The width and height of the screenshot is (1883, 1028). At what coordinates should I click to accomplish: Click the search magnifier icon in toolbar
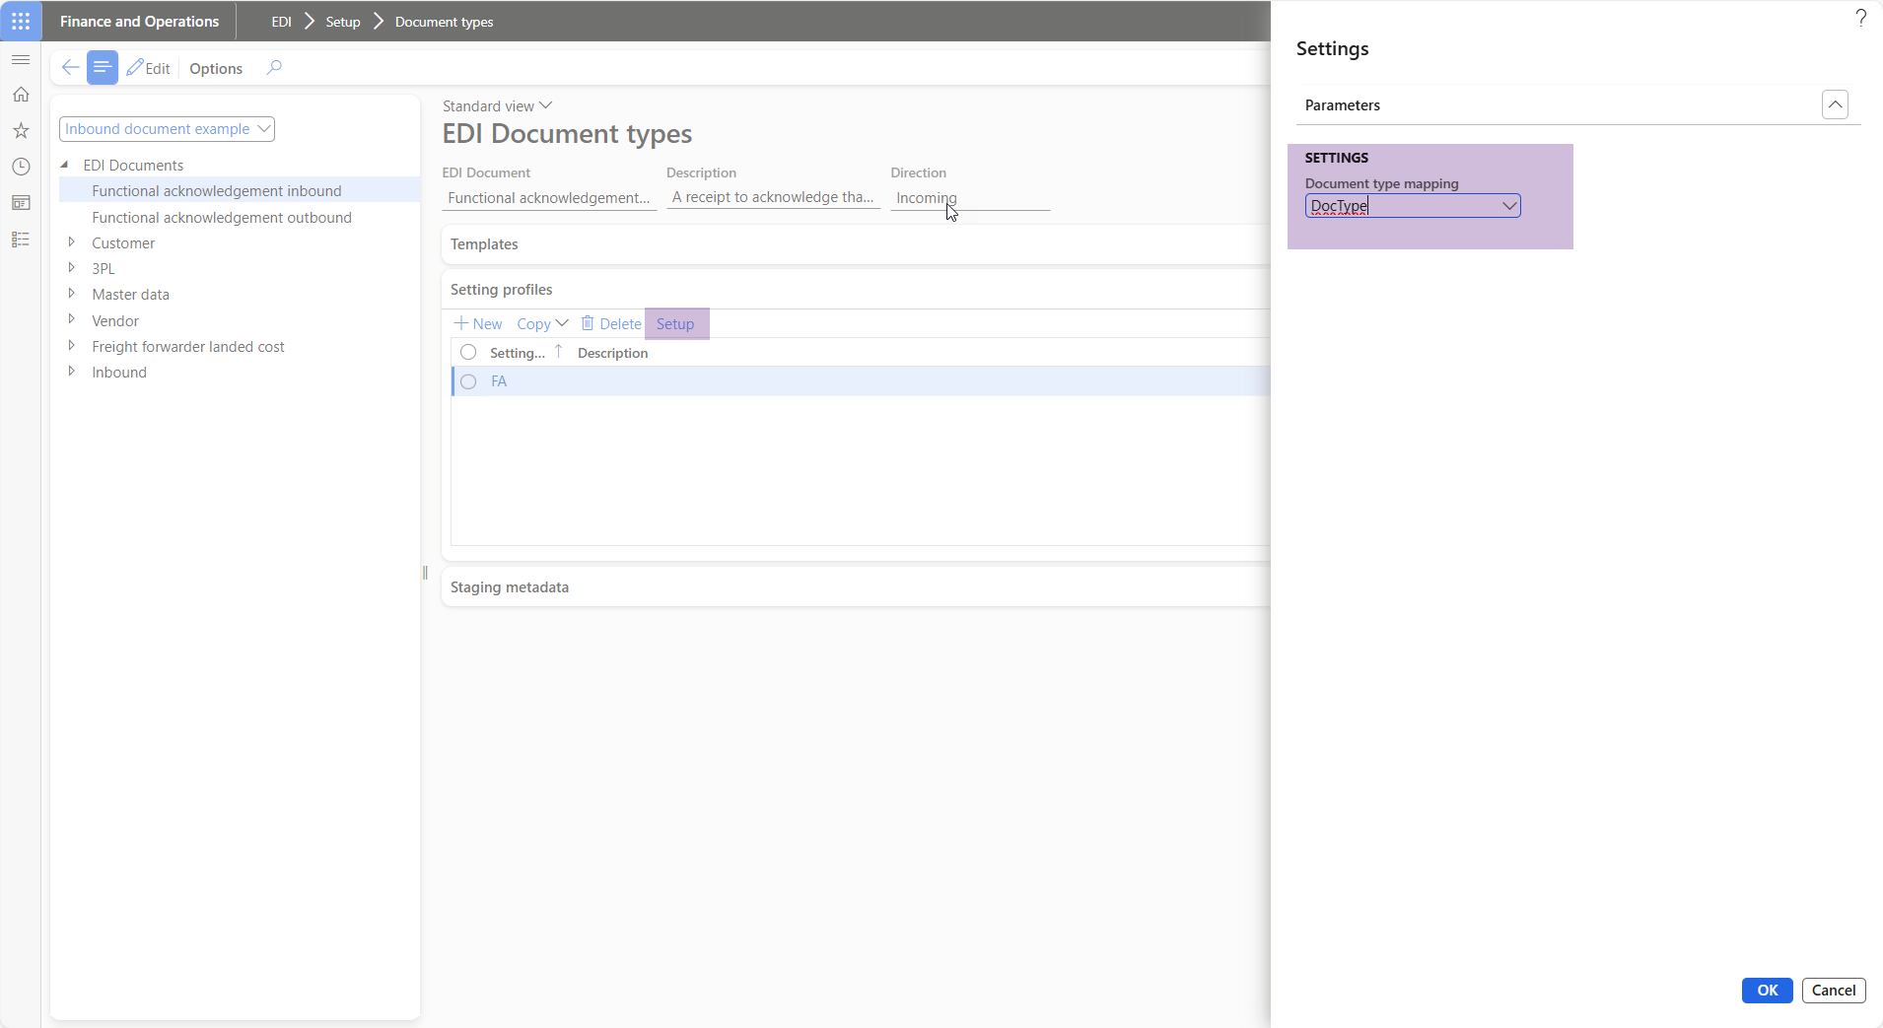(274, 68)
